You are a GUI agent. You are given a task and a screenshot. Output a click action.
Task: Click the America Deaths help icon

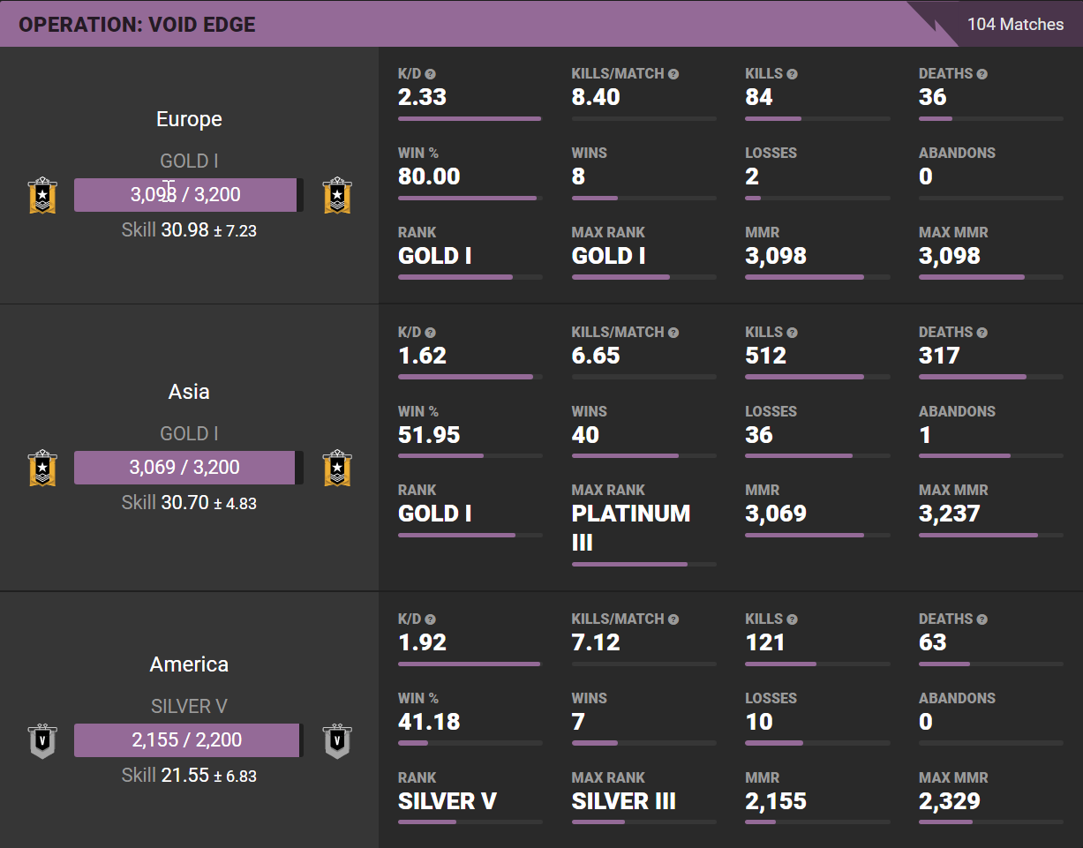(982, 619)
